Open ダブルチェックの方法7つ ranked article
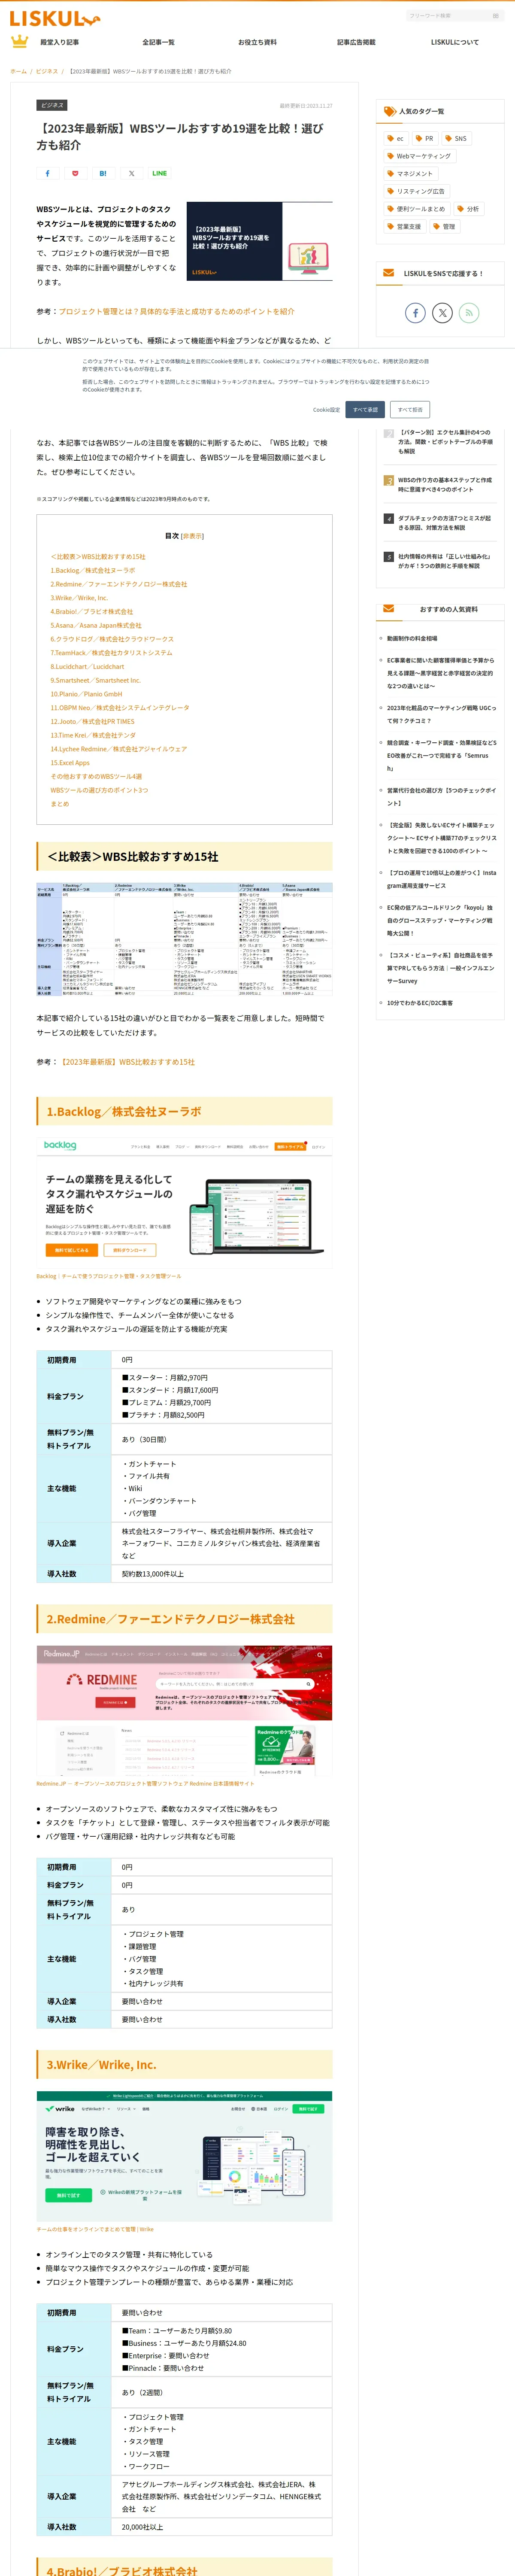This screenshot has width=515, height=2576. pyautogui.click(x=445, y=523)
